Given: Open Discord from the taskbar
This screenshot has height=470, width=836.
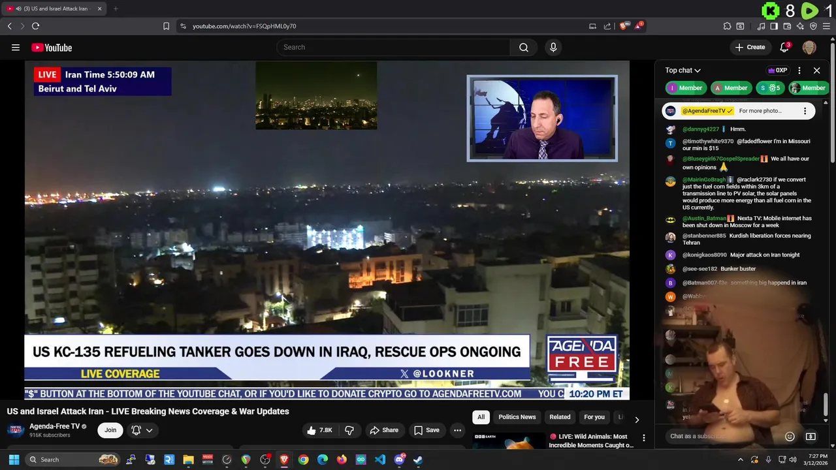Looking at the screenshot, I should click(399, 460).
